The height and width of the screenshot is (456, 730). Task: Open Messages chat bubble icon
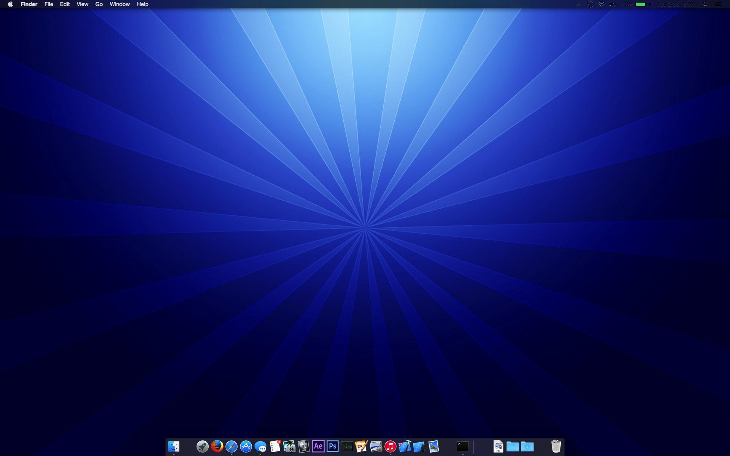260,446
